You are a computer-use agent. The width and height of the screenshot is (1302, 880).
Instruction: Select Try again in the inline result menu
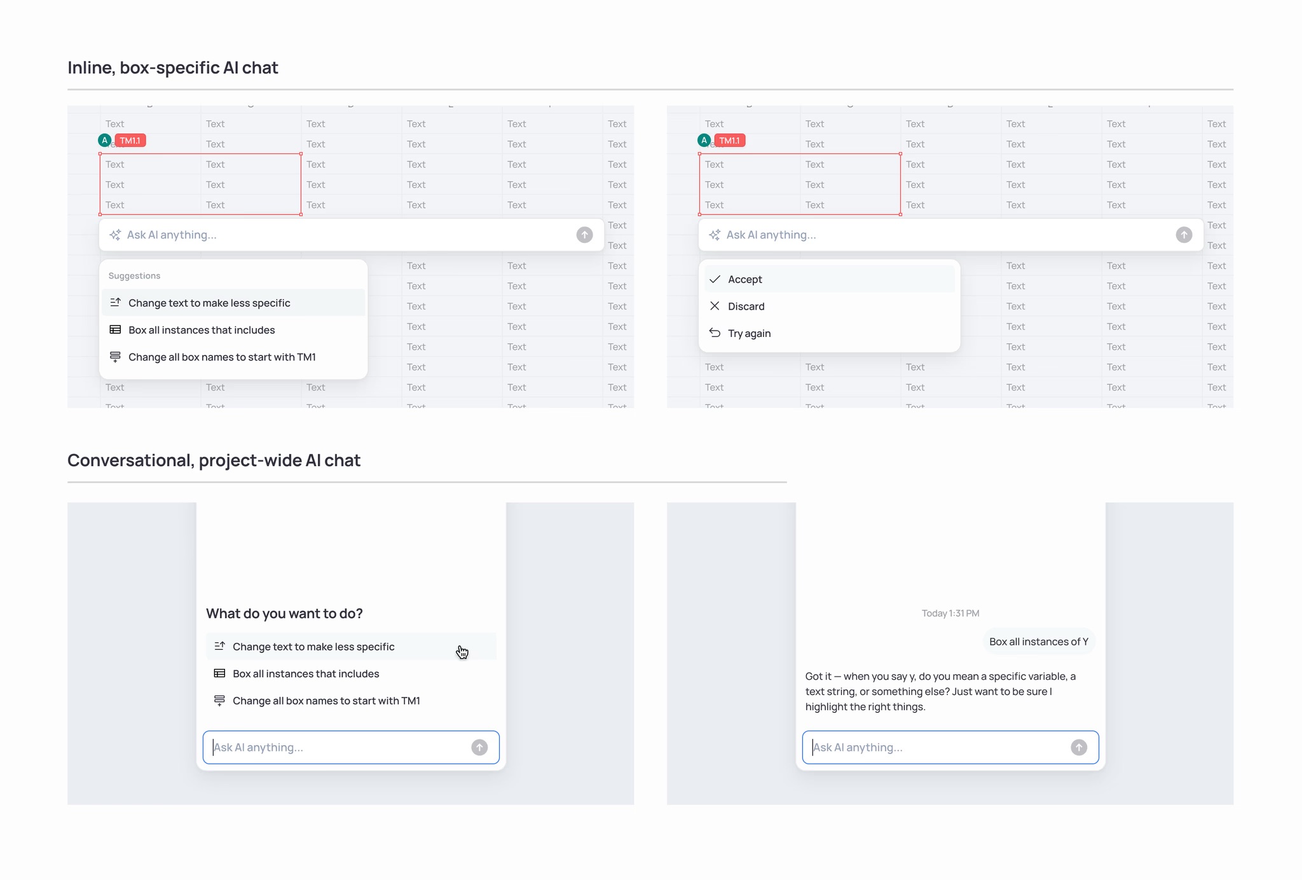click(x=749, y=333)
